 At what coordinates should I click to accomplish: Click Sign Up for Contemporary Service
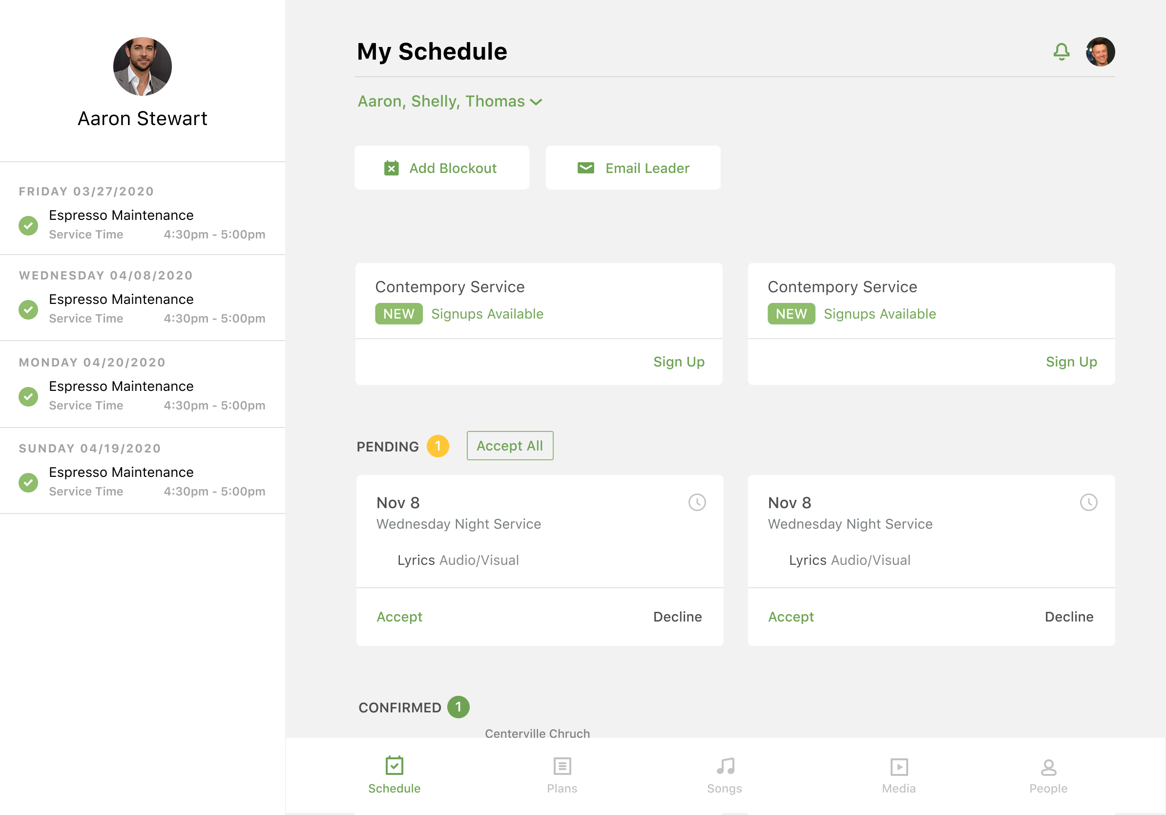[x=680, y=361]
